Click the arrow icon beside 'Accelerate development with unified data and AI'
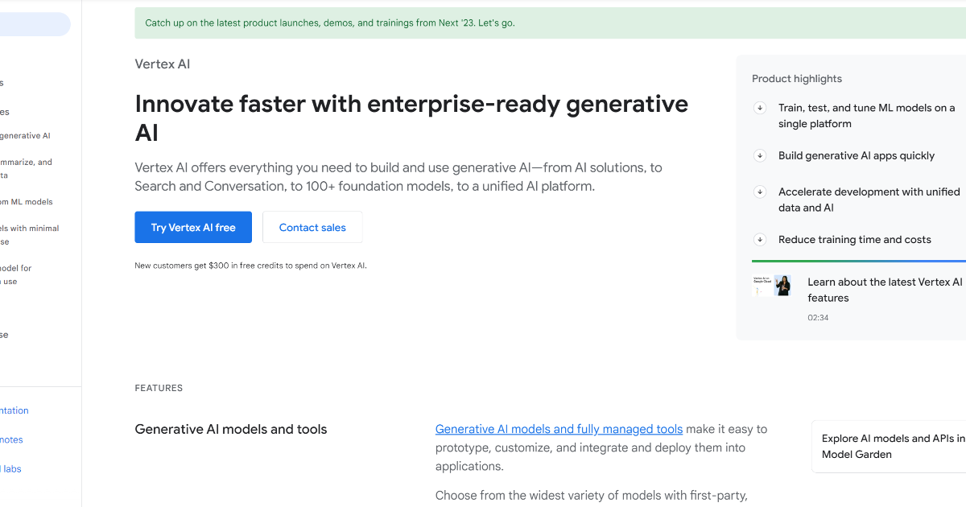Image resolution: width=966 pixels, height=507 pixels. [760, 192]
